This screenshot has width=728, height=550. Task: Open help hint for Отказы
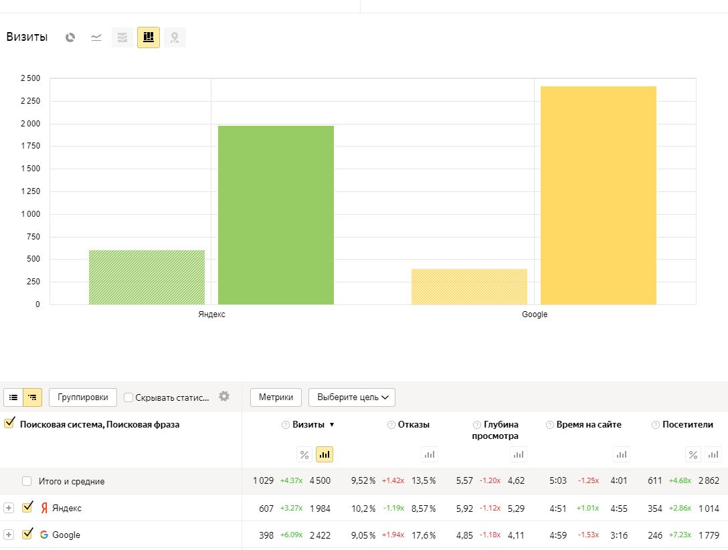pyautogui.click(x=391, y=425)
